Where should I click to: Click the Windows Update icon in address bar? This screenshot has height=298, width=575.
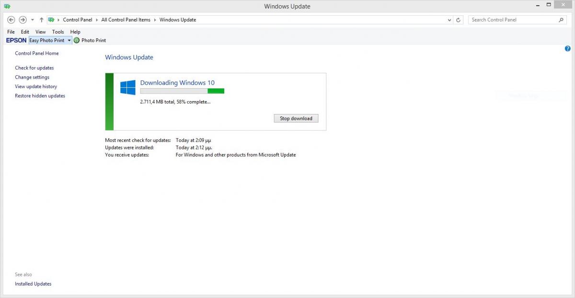[x=51, y=20]
